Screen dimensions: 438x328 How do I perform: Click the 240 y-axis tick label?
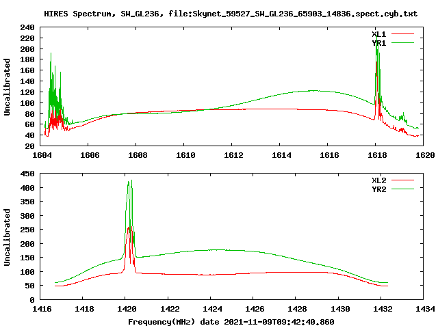tap(27, 27)
